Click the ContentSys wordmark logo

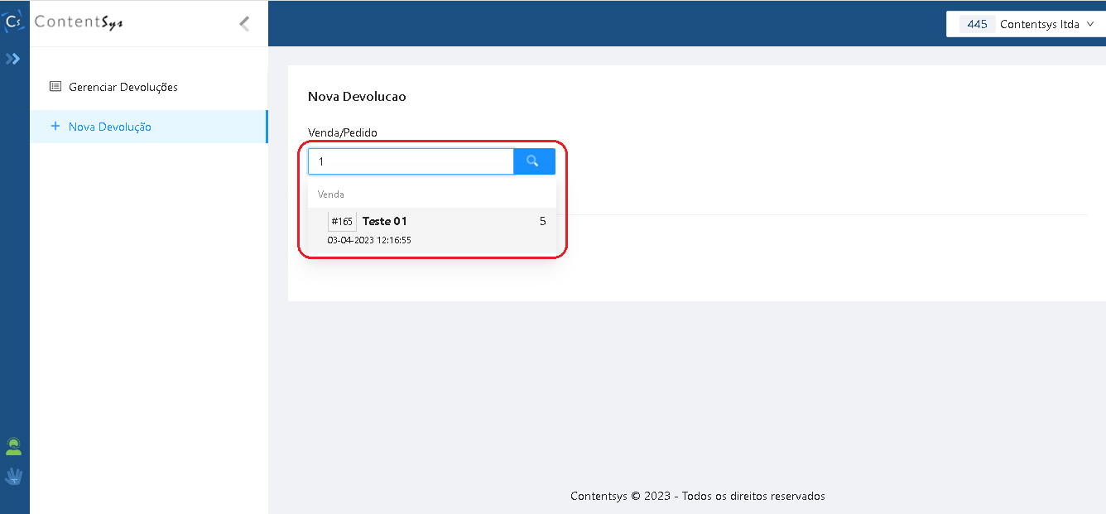[79, 23]
